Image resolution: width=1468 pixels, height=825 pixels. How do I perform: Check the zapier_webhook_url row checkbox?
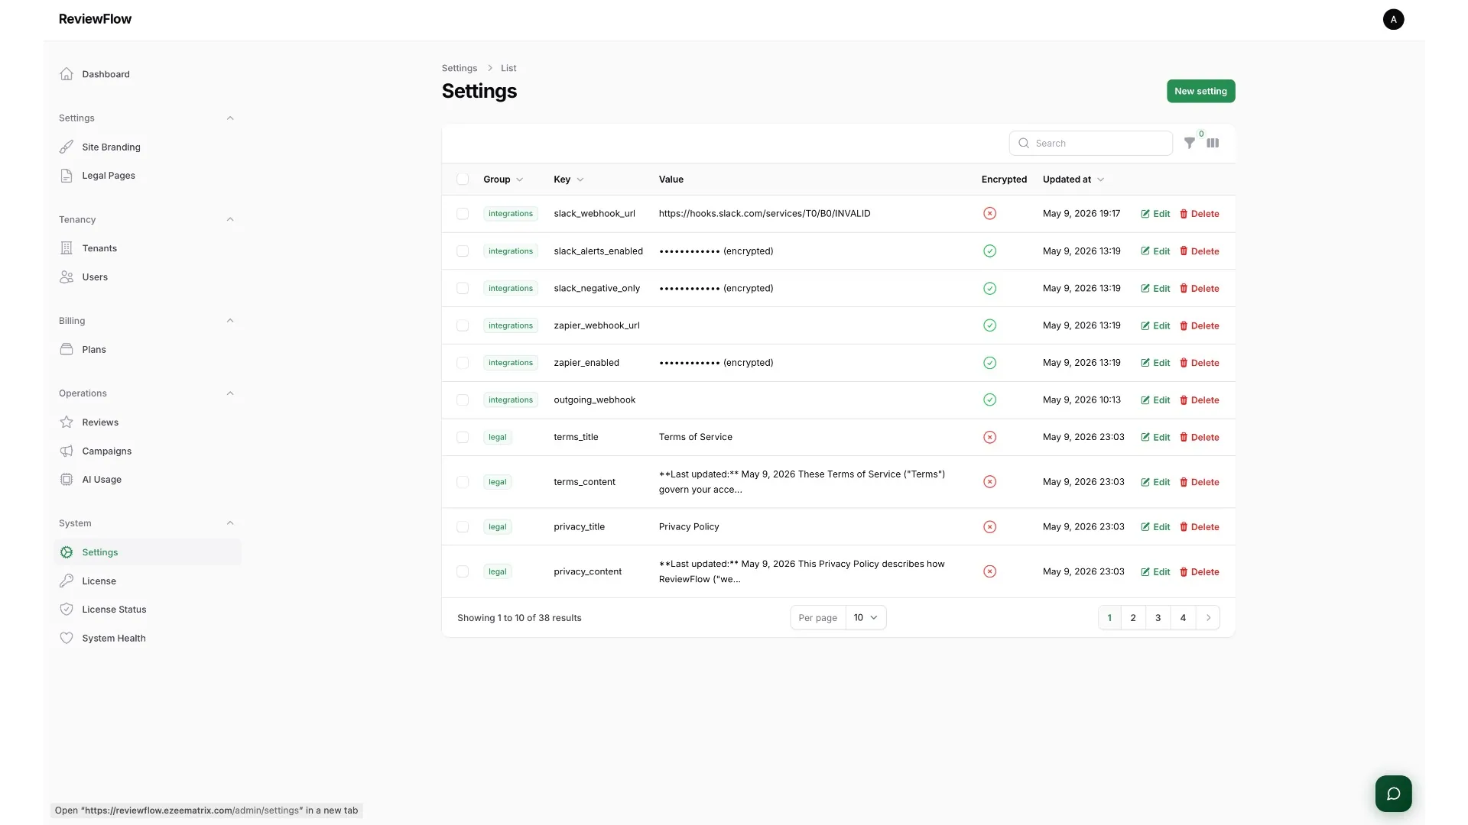463,325
